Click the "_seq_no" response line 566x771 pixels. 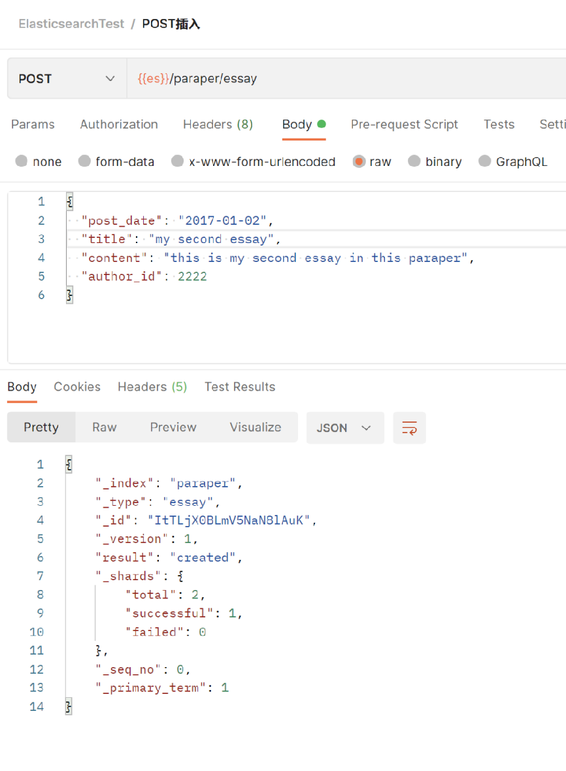(x=143, y=670)
